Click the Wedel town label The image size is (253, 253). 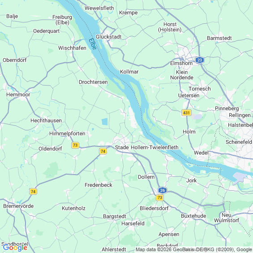201,153
